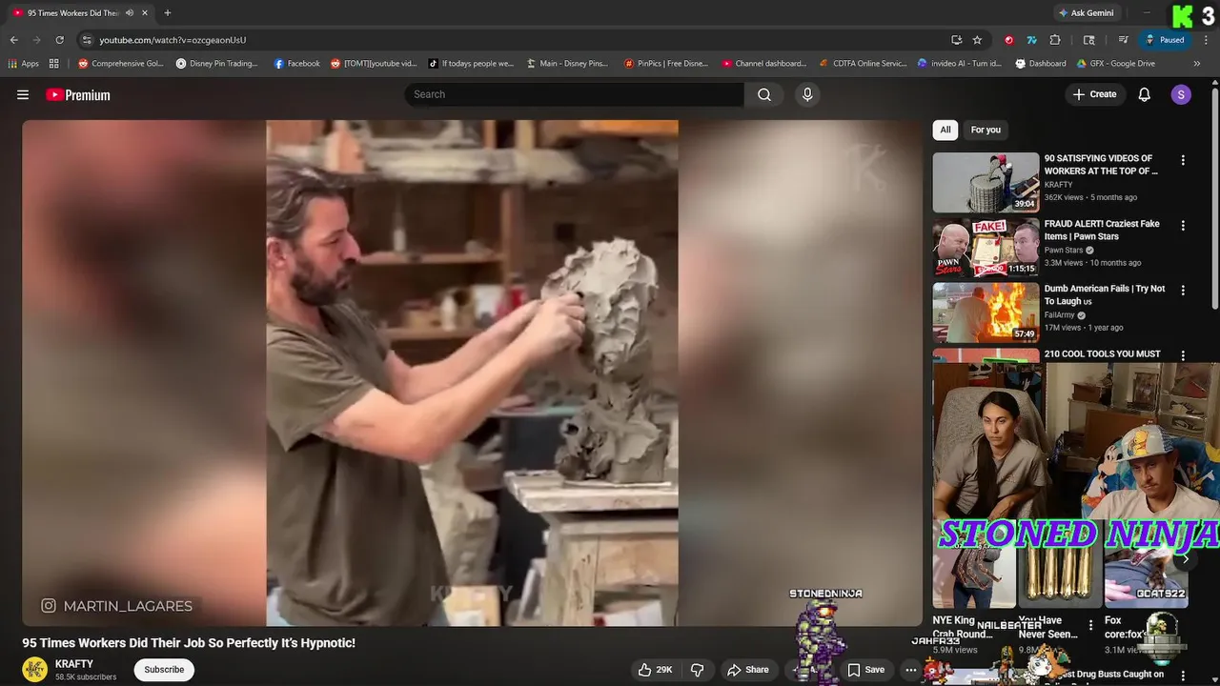The width and height of the screenshot is (1220, 686).
Task: Open options for Dumb American Fails video
Action: [x=1183, y=291]
